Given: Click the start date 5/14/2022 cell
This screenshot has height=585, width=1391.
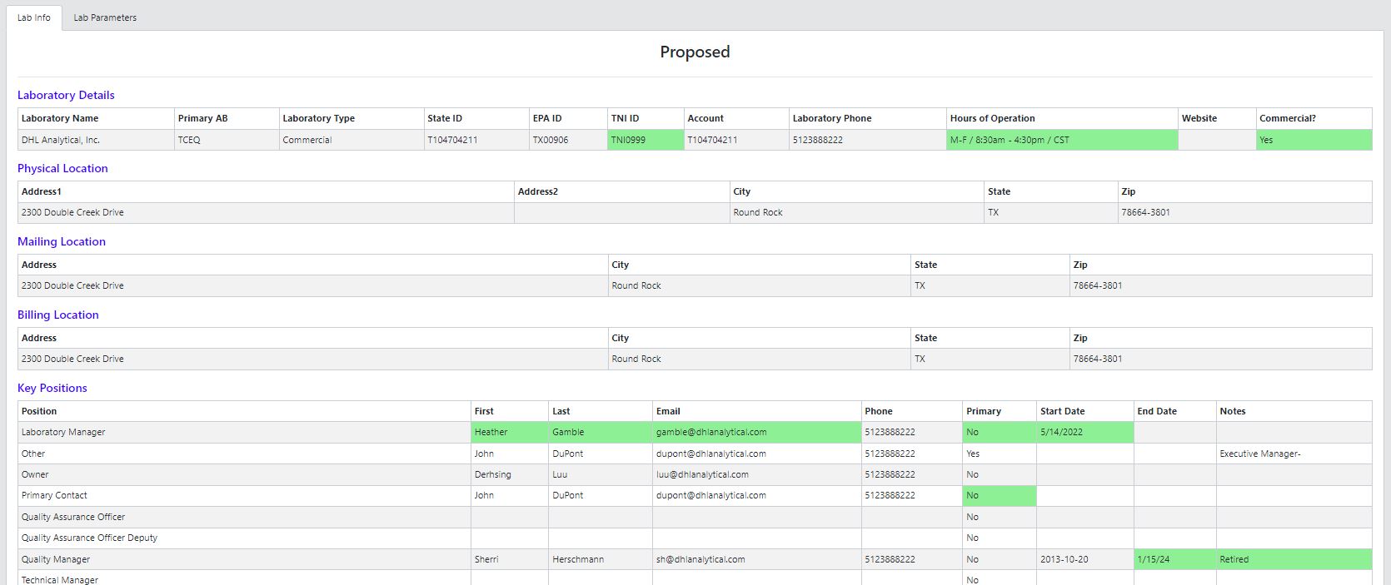Looking at the screenshot, I should coord(1085,432).
